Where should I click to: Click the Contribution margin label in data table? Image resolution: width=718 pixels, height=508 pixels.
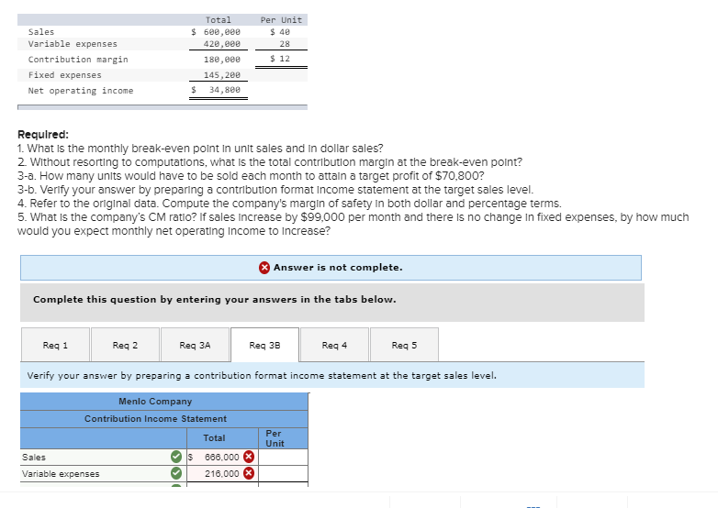(78, 60)
